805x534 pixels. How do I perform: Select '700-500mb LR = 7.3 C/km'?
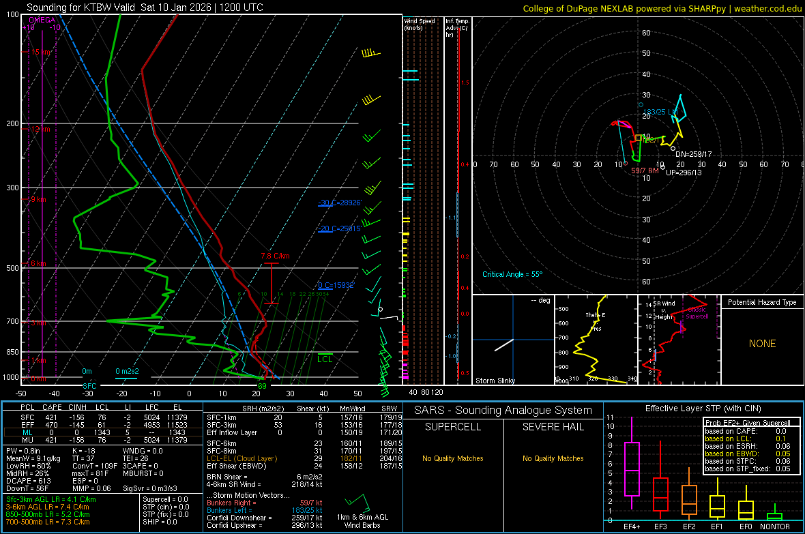coord(48,522)
